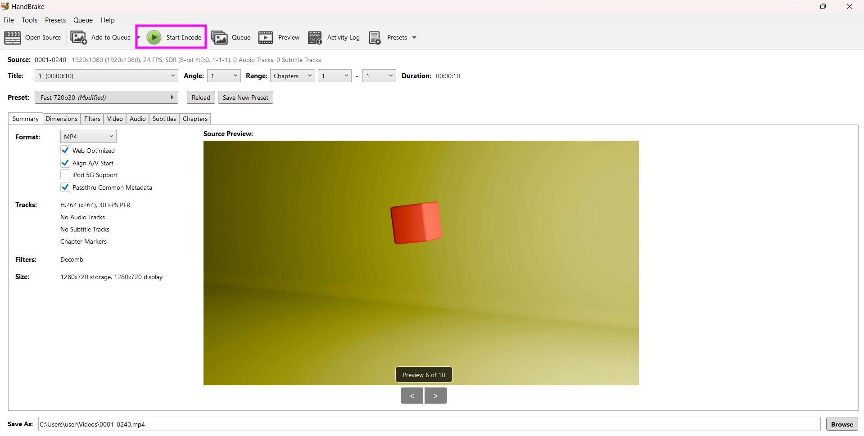Click the 1280x720 storage size text
This screenshot has height=436, width=864.
click(x=111, y=277)
